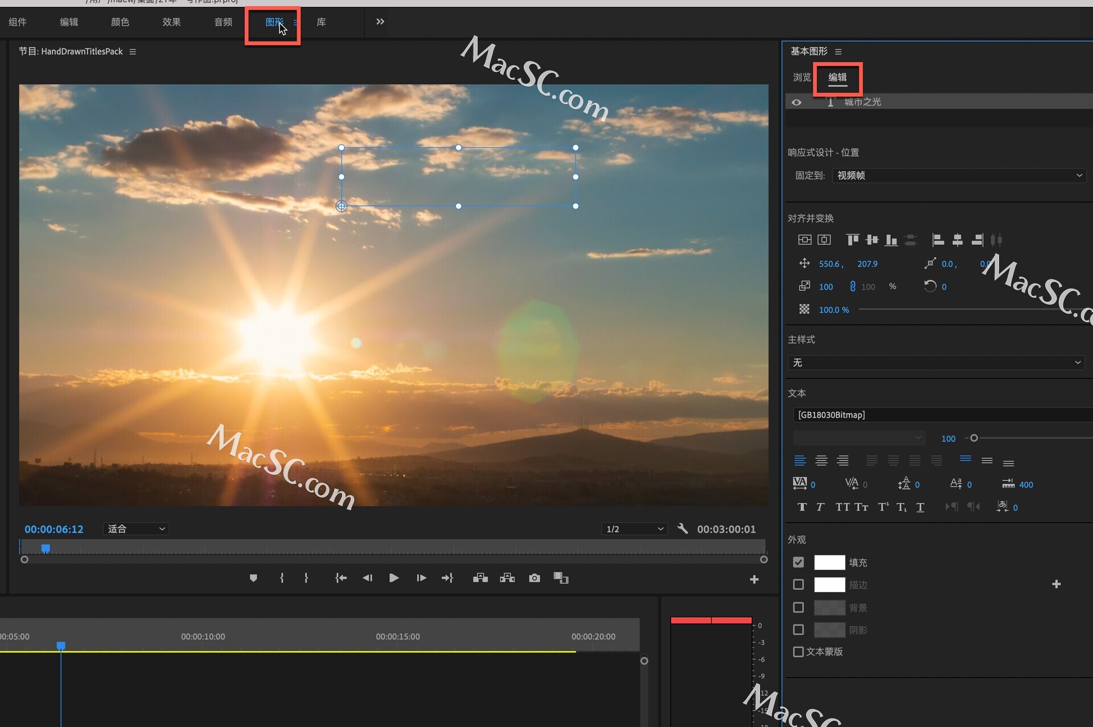This screenshot has width=1093, height=727.
Task: Click the Comparison View button
Action: (x=561, y=578)
